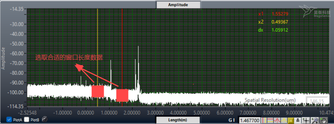Toggle the yellow sun highlight icon

click(291, 120)
